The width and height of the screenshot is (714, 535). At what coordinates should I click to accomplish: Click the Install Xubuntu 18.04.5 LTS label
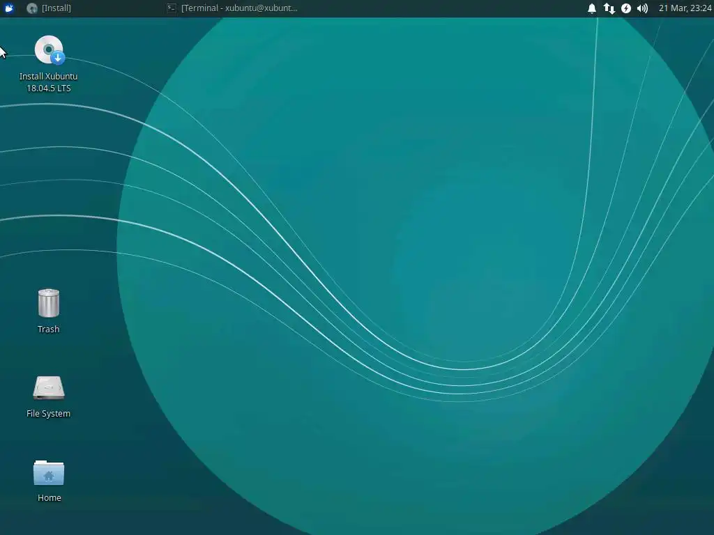point(49,82)
